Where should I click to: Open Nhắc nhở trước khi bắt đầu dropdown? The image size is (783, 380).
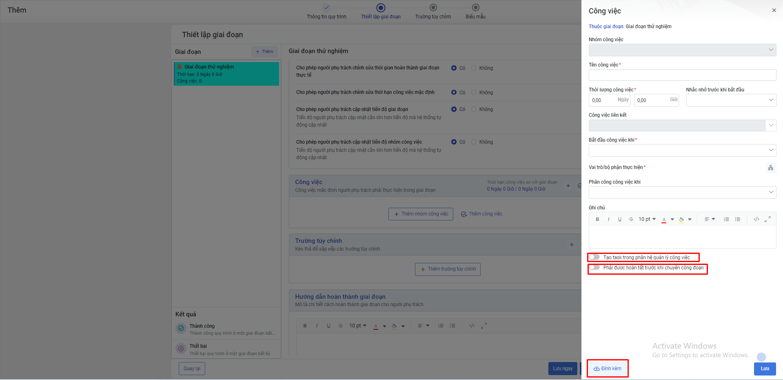(x=731, y=100)
